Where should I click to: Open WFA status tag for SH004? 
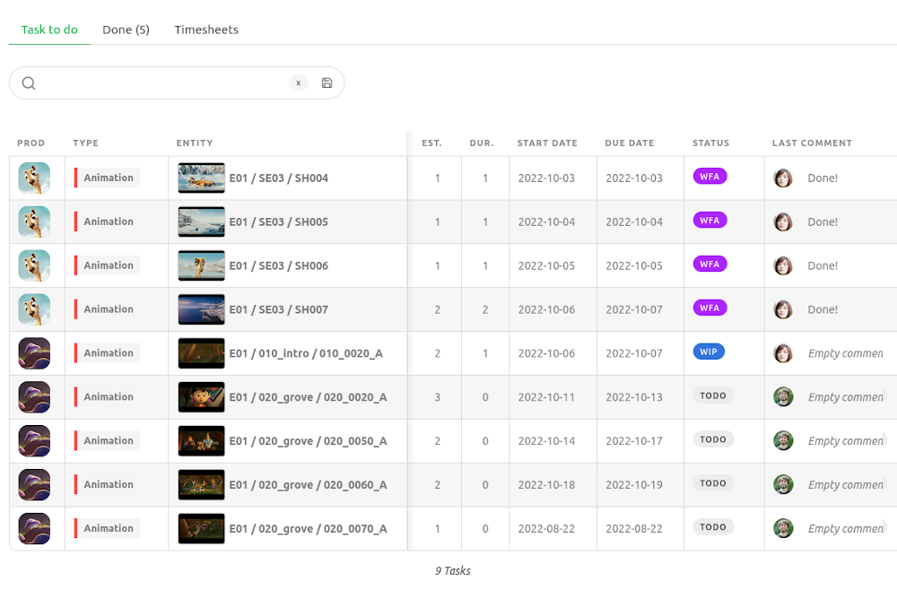(x=710, y=177)
